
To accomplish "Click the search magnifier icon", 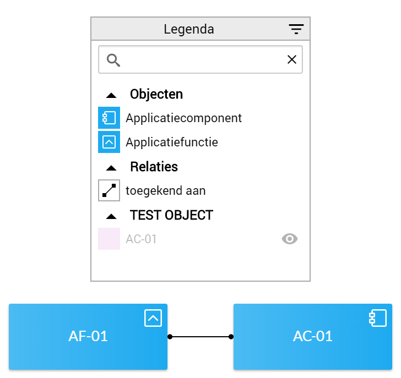I will tap(113, 61).
